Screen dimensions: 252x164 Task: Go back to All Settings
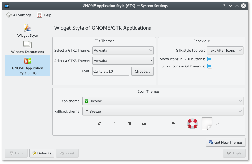pos(19,15)
